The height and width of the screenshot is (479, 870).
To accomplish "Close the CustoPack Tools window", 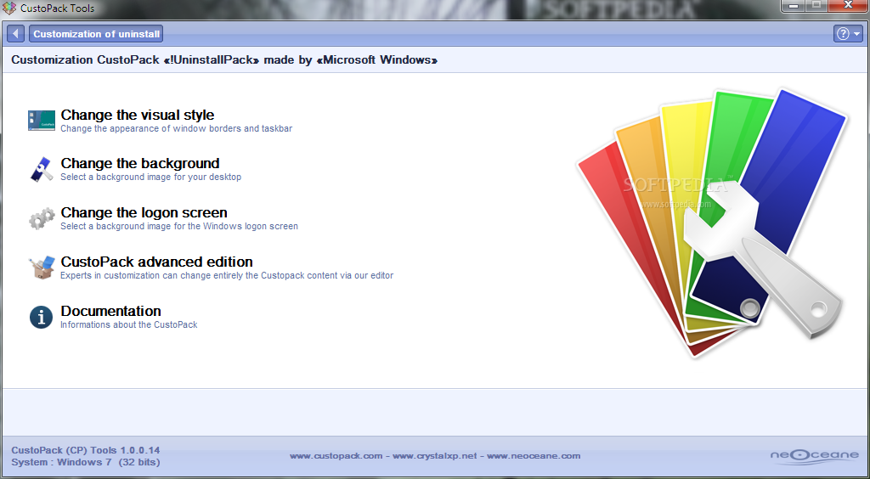I will pos(849,6).
